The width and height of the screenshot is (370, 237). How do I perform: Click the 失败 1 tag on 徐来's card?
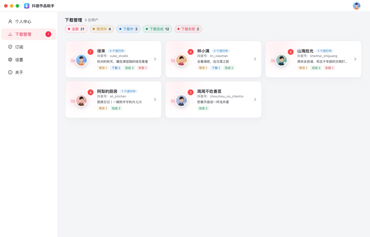(x=142, y=68)
